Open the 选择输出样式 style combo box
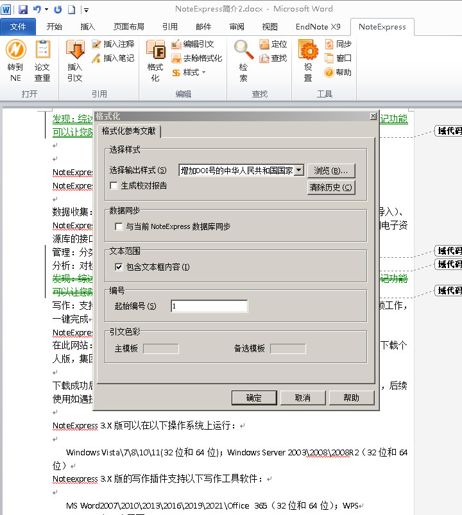Image resolution: width=462 pixels, height=515 pixels. click(x=241, y=171)
